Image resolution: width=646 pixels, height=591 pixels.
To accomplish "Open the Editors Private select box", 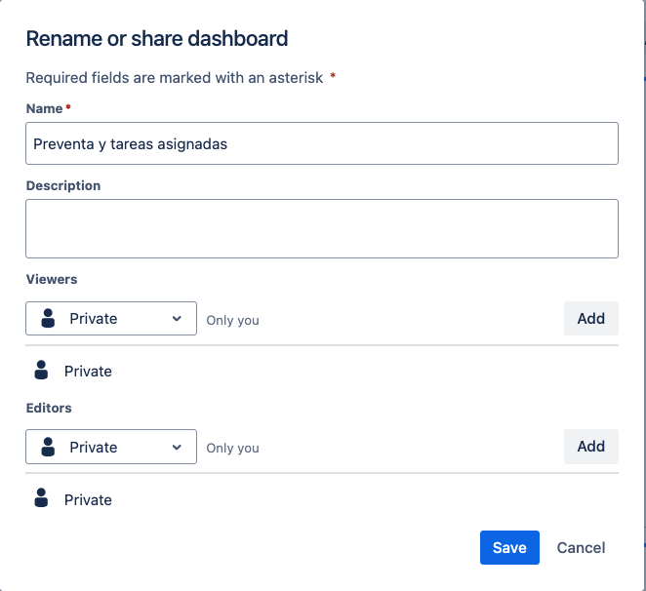I will [x=111, y=447].
